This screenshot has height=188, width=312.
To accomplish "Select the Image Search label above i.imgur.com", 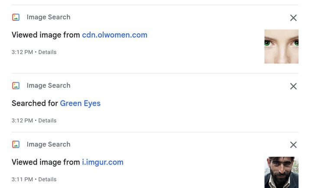I will (x=49, y=144).
